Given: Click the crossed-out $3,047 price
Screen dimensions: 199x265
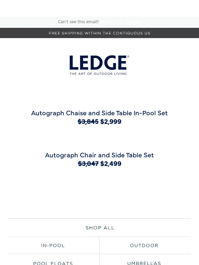Looking at the screenshot, I should (88, 164).
